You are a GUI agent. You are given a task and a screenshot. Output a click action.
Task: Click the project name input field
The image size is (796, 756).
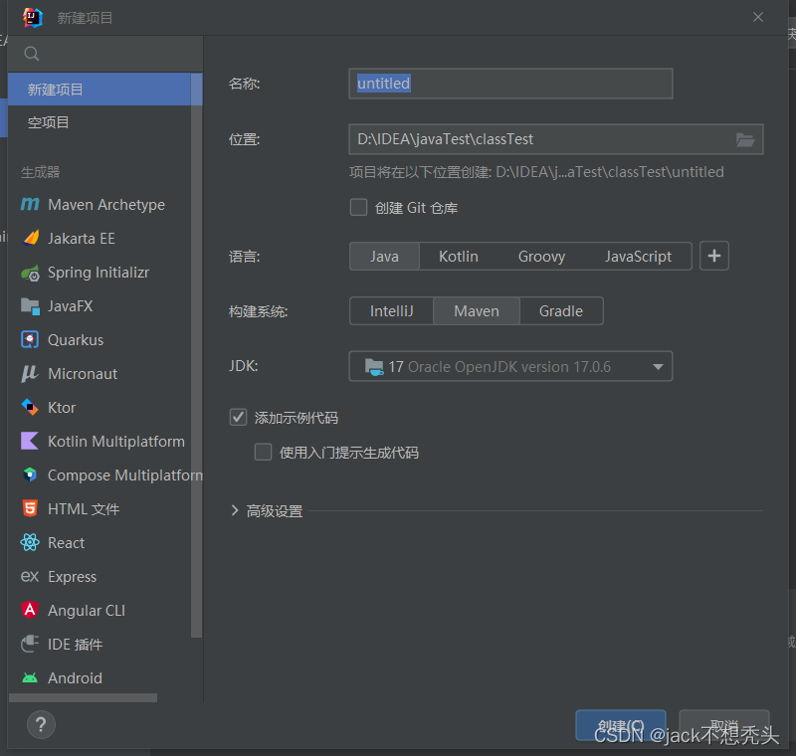510,84
